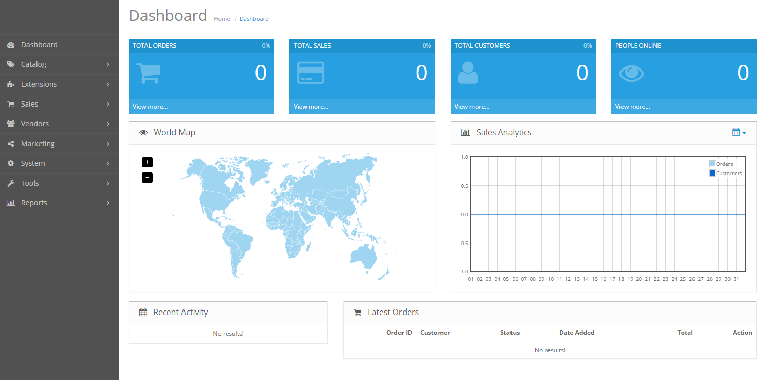Toggle the Customers series in chart legend
The image size is (767, 380).
[x=726, y=173]
